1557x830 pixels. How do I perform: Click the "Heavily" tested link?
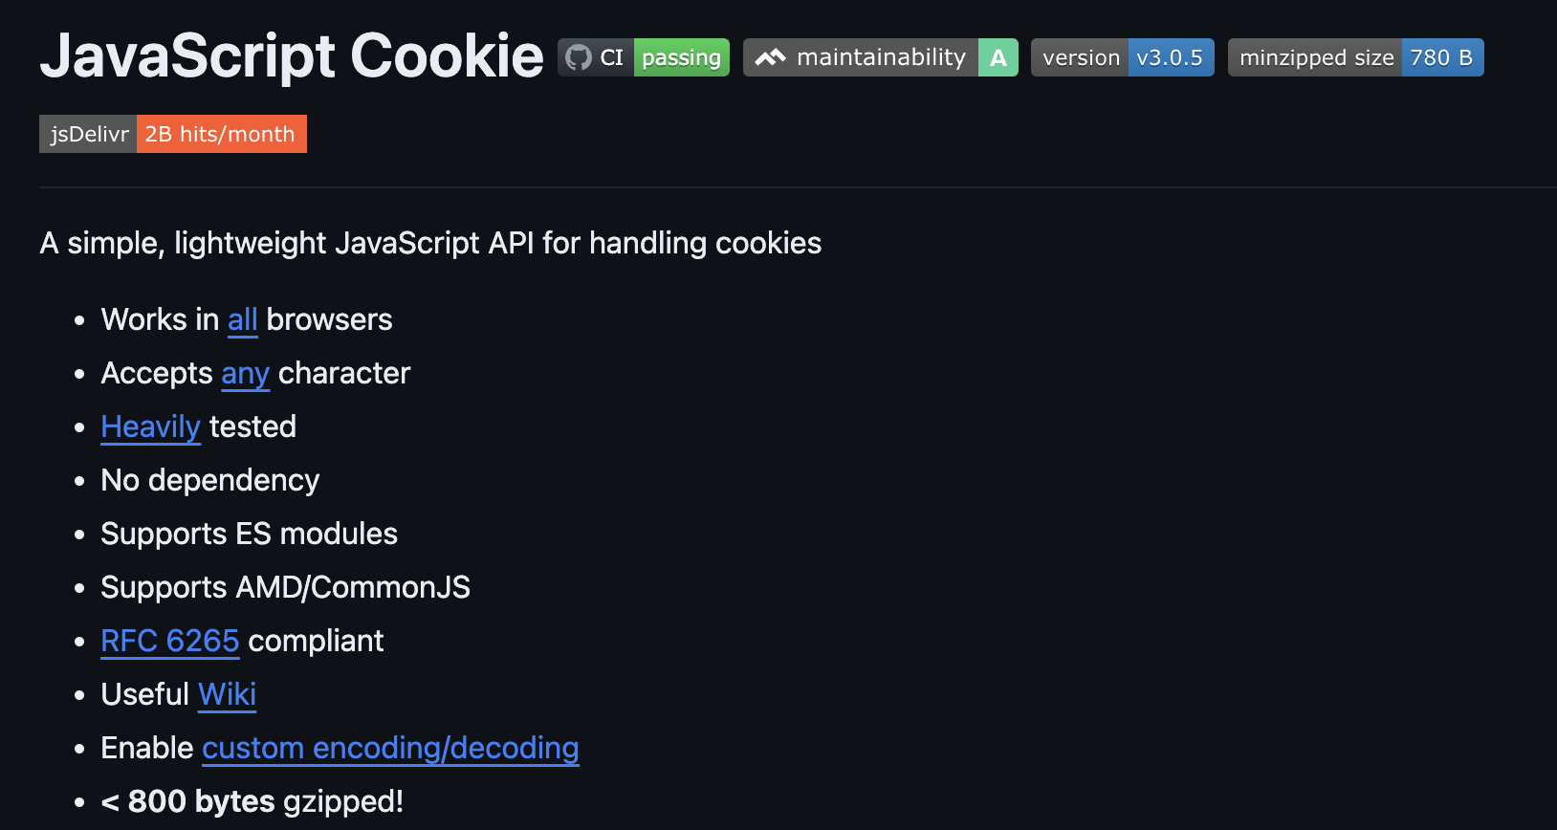[x=150, y=426]
